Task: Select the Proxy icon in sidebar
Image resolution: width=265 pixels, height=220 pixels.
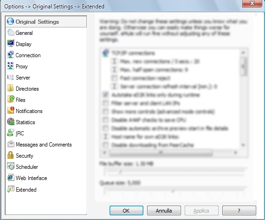Action: (11, 66)
